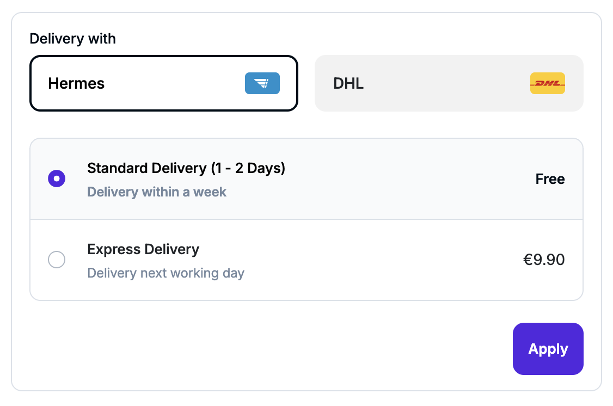This screenshot has width=613, height=406.
Task: Click the Hermes carrier name text
Action: point(76,83)
